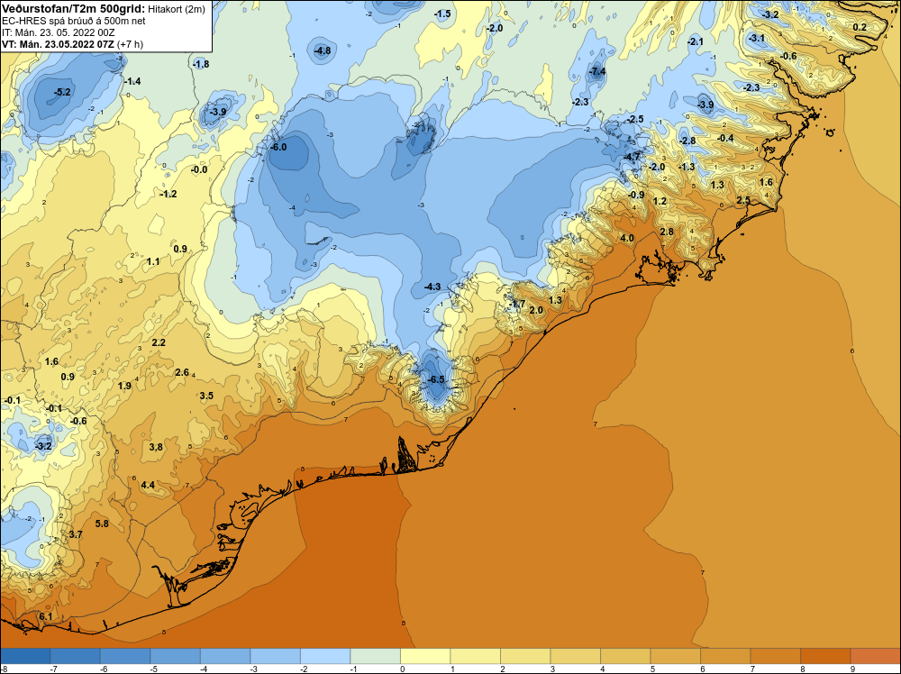Select the 4.4 temperature label
The height and width of the screenshot is (674, 901).
148,486
